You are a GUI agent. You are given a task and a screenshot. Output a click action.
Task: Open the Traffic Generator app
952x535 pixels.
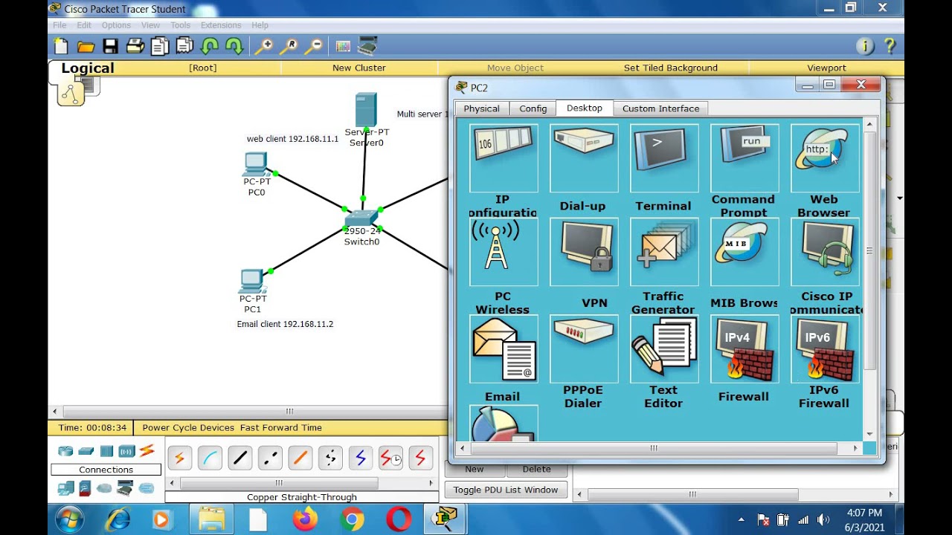(664, 252)
